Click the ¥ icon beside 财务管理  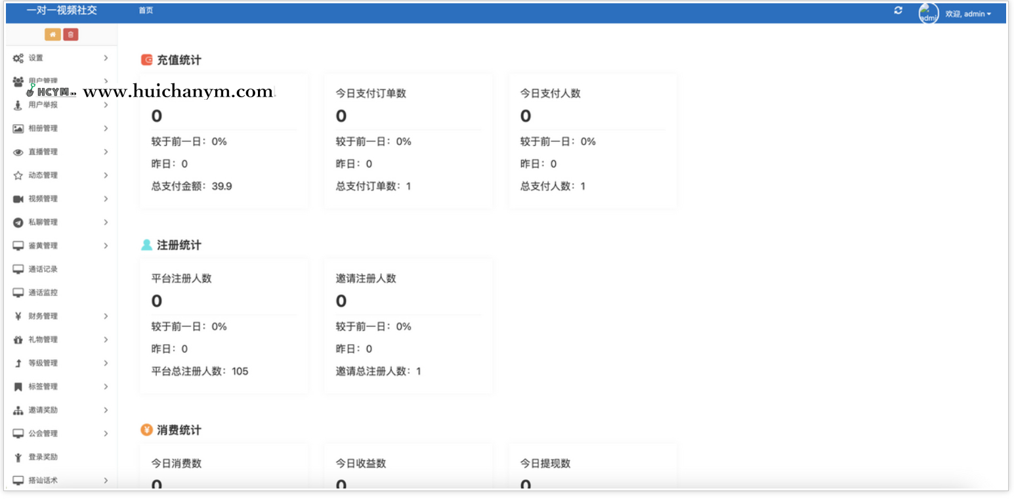18,316
